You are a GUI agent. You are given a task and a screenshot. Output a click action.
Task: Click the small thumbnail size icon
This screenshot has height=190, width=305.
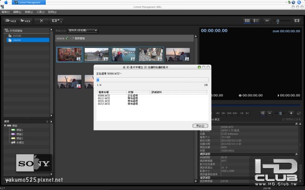(x=267, y=21)
